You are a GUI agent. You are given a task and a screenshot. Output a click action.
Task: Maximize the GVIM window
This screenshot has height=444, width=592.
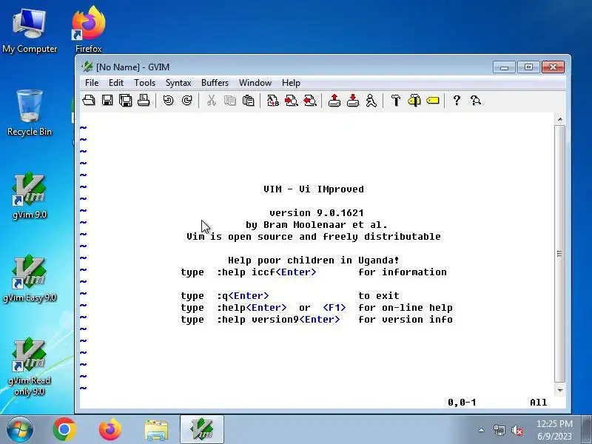tap(528, 67)
